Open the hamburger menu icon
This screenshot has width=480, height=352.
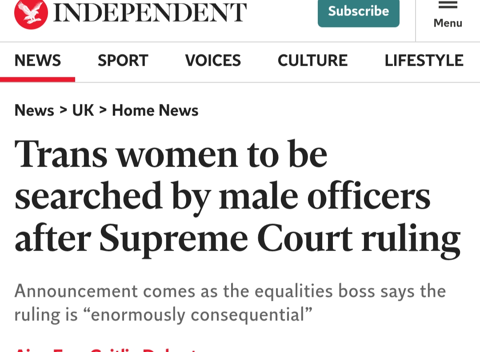pyautogui.click(x=448, y=4)
